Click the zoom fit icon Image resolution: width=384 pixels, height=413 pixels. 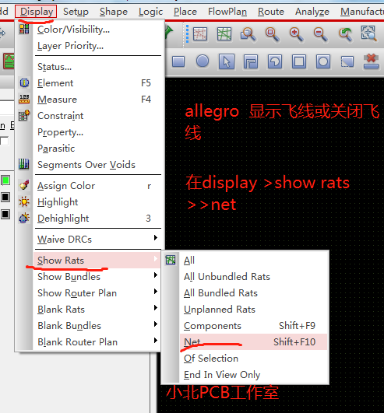272,34
